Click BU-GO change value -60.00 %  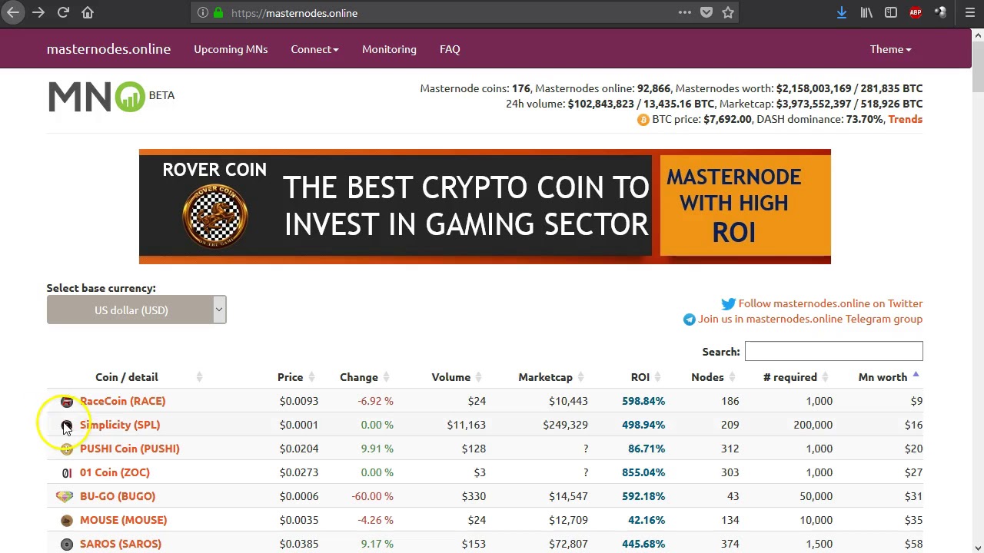(x=372, y=496)
